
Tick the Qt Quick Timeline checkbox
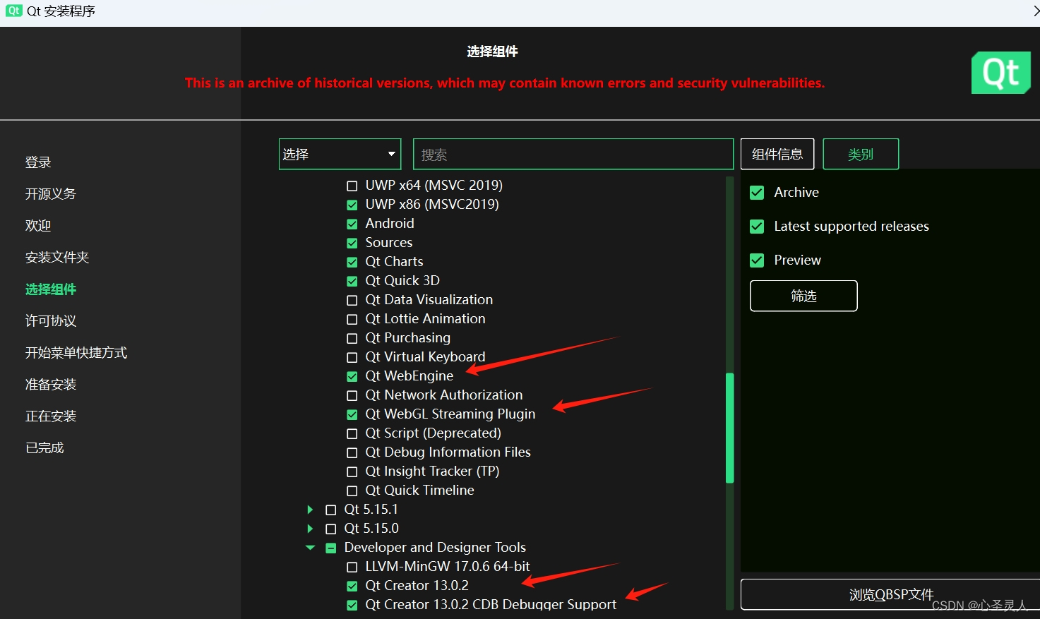point(352,491)
